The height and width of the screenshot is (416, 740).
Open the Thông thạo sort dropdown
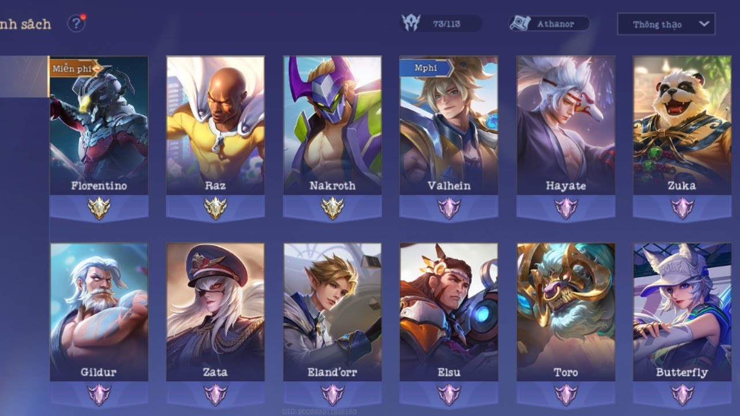666,24
